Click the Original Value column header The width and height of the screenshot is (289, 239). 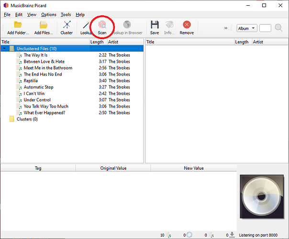(113, 168)
